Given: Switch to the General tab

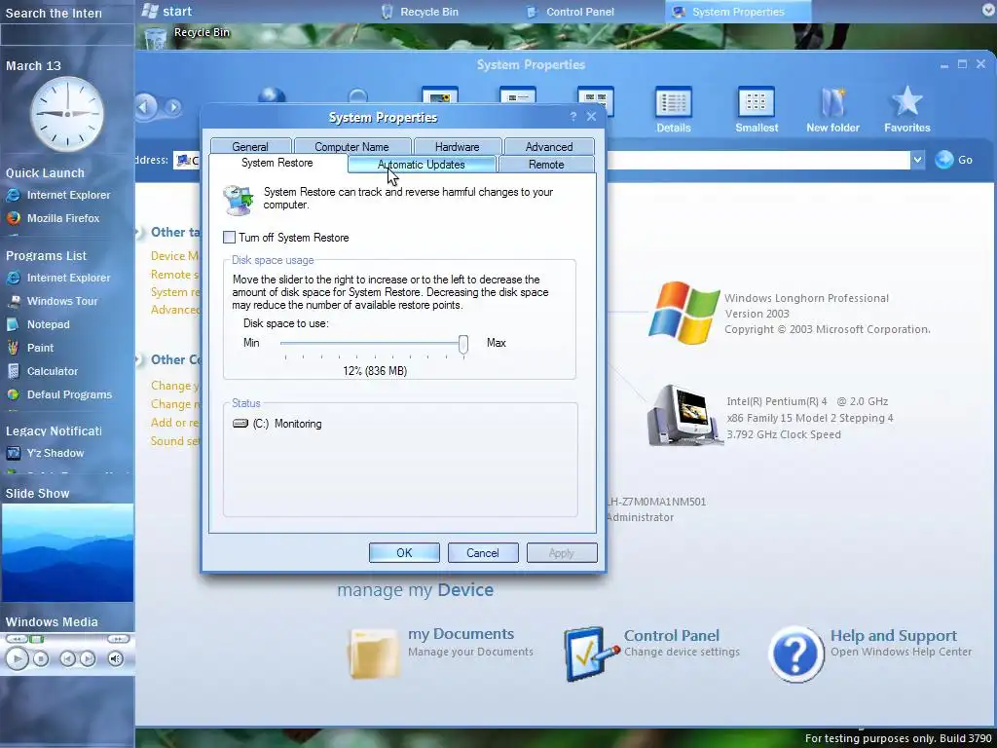Looking at the screenshot, I should coord(250,146).
